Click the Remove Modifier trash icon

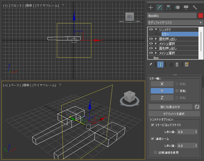tap(177, 64)
